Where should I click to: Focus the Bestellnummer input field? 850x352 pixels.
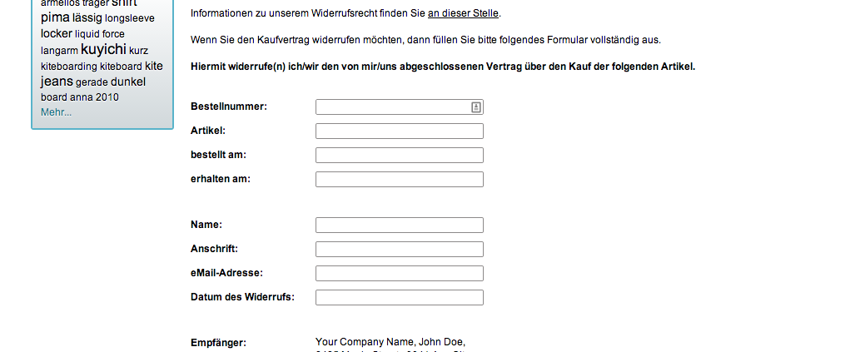click(x=399, y=107)
